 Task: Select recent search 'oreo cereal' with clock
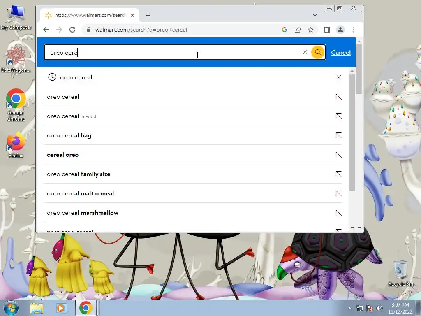[x=193, y=77]
